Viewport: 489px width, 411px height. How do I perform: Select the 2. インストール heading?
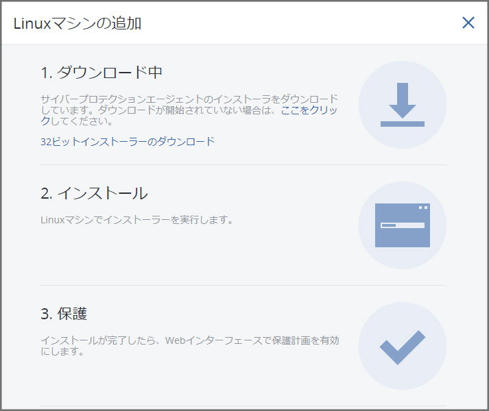pyautogui.click(x=94, y=193)
